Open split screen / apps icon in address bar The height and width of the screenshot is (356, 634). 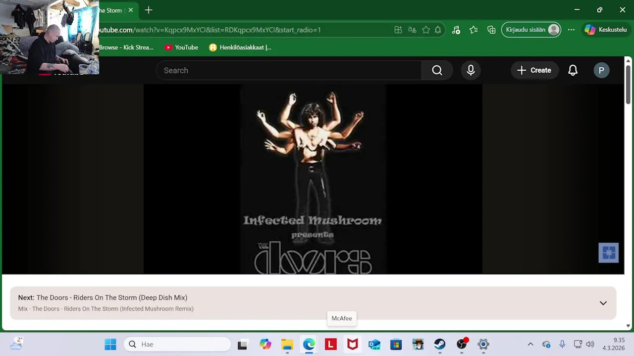398,30
